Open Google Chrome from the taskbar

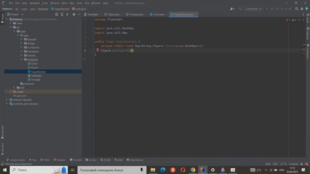coord(193,170)
